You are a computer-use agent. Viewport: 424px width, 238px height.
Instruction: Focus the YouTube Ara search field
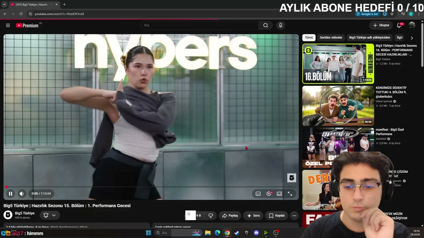click(199, 25)
